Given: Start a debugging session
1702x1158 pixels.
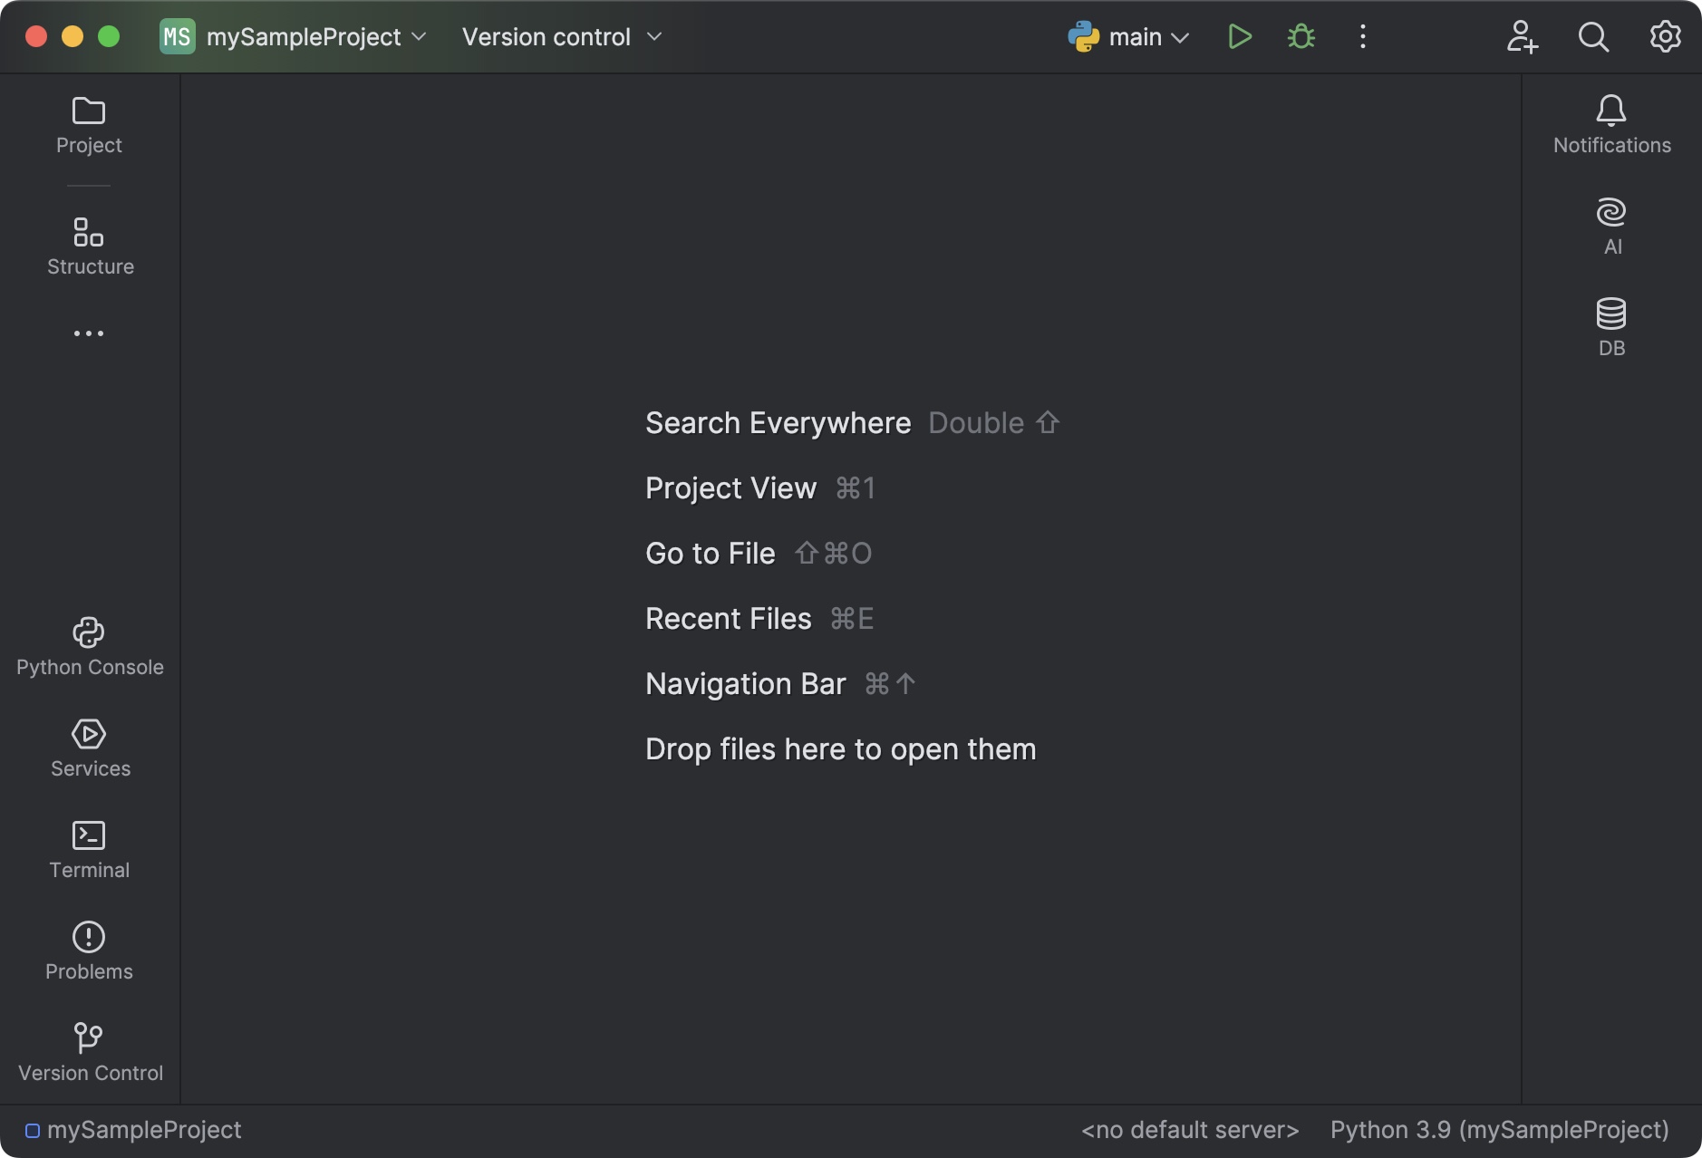Looking at the screenshot, I should click(x=1300, y=36).
